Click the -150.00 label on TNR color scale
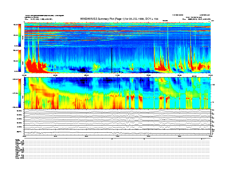This screenshot has height=175, width=227. coord(15,107)
